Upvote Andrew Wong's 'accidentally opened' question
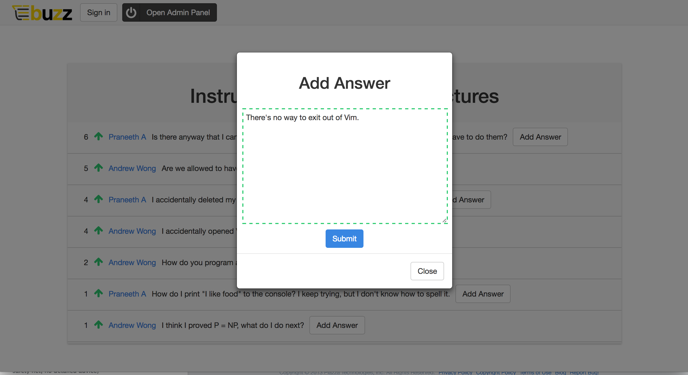The width and height of the screenshot is (688, 375). pos(98,231)
